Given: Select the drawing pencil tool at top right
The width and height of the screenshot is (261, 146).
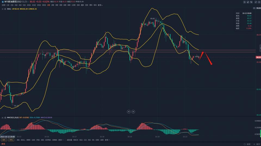Looking at the screenshot, I should pos(248,2).
